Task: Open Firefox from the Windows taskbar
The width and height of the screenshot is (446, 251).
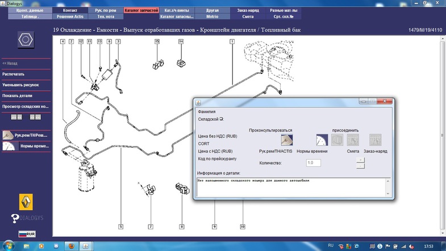Action: tap(72, 245)
